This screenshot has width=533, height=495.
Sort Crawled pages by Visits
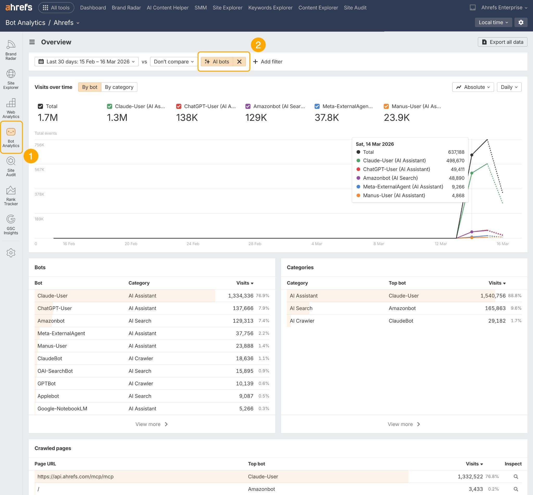474,464
